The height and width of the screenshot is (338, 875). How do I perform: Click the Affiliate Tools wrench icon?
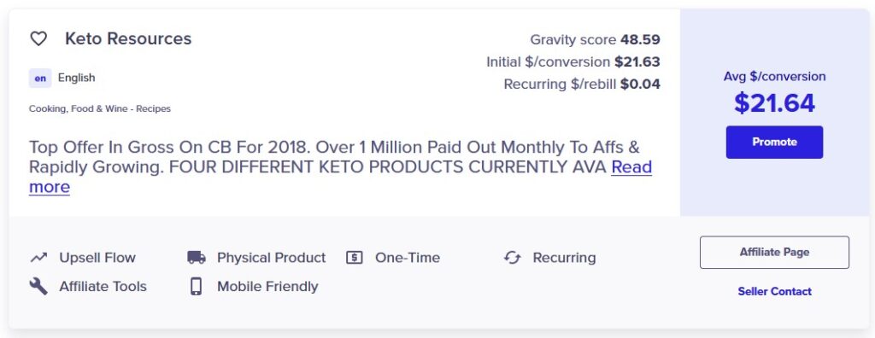click(x=38, y=286)
